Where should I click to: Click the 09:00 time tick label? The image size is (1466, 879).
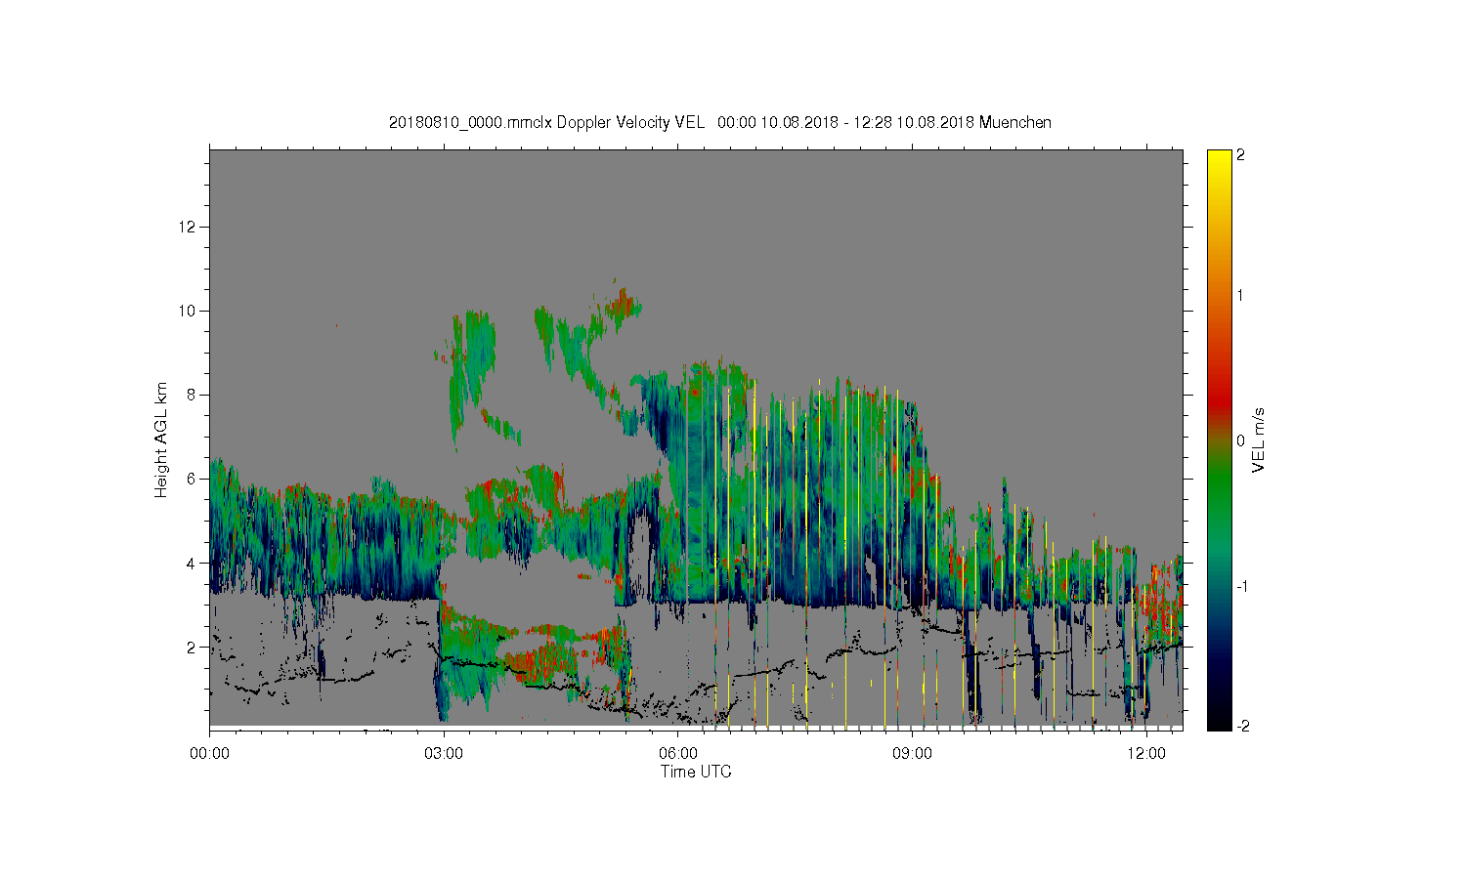(x=912, y=754)
